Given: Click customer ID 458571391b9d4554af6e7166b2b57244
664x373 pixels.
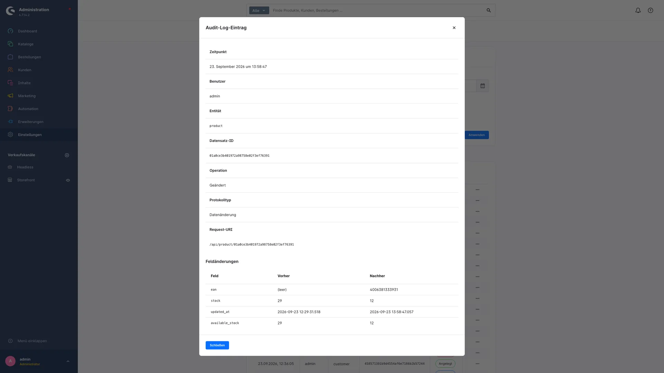Looking at the screenshot, I should coord(394,364).
